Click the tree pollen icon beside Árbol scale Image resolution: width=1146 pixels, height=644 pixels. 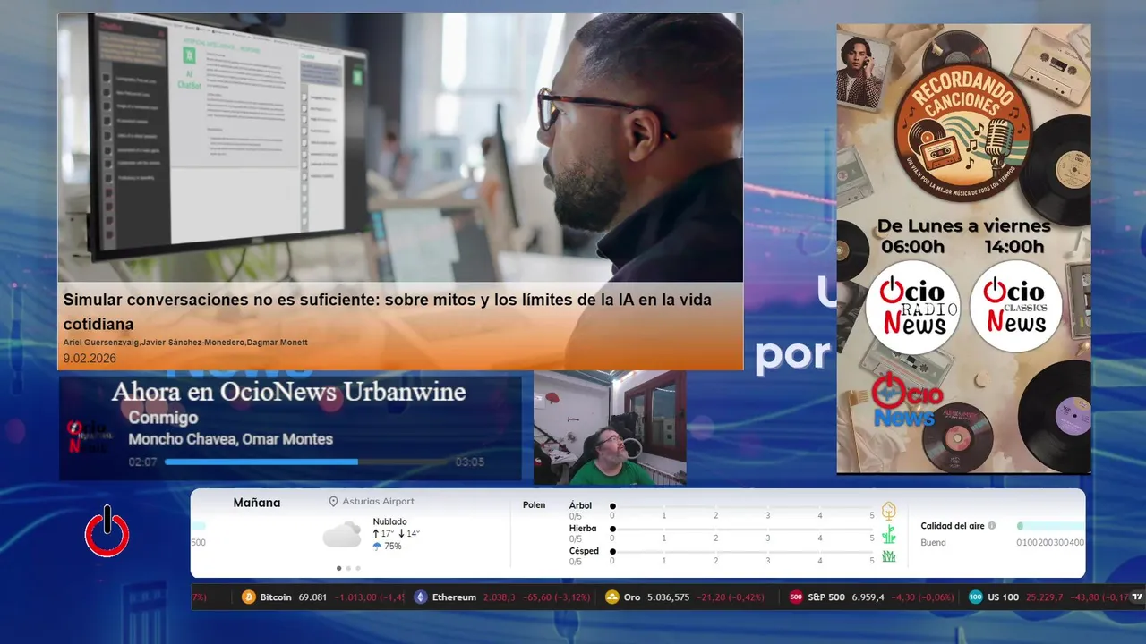[x=889, y=511]
